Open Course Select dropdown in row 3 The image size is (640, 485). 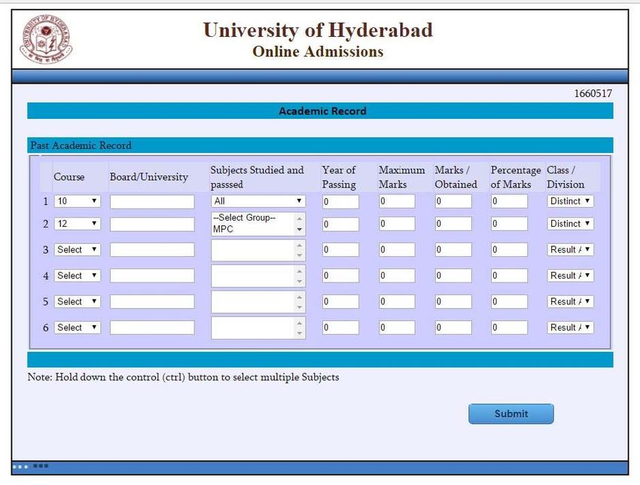(x=77, y=249)
